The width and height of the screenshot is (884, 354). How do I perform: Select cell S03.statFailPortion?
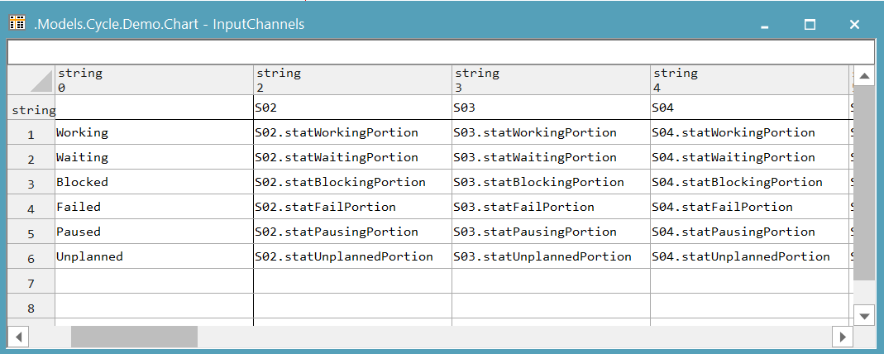tap(551, 207)
